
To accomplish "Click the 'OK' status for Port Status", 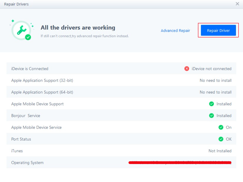I will point(229,139).
